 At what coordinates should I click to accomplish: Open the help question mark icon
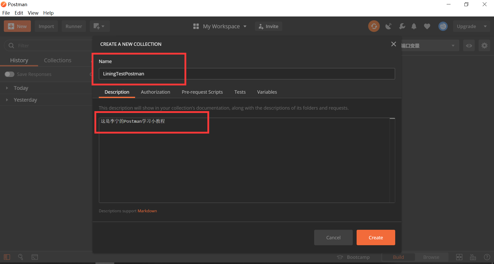[487, 257]
